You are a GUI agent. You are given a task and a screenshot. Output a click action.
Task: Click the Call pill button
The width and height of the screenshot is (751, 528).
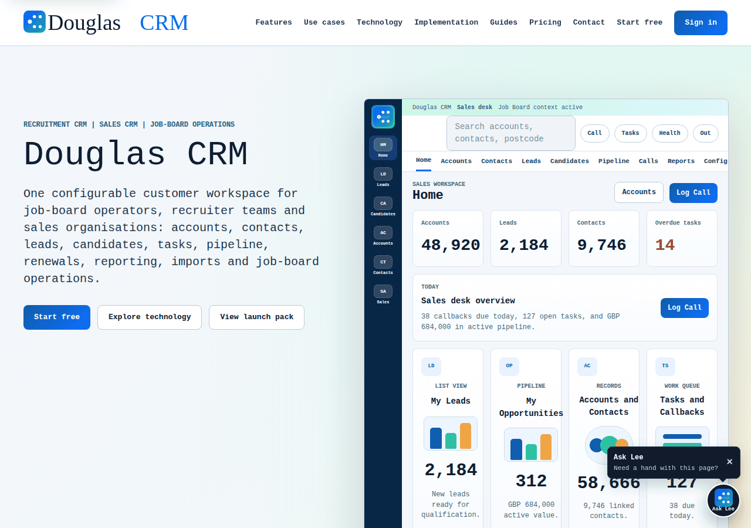(595, 133)
